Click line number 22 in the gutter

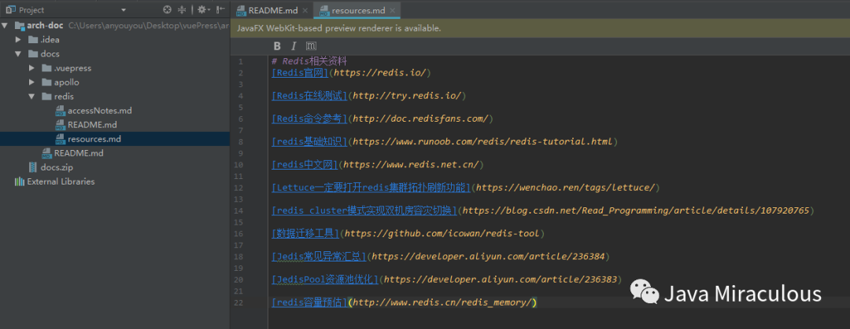point(239,303)
